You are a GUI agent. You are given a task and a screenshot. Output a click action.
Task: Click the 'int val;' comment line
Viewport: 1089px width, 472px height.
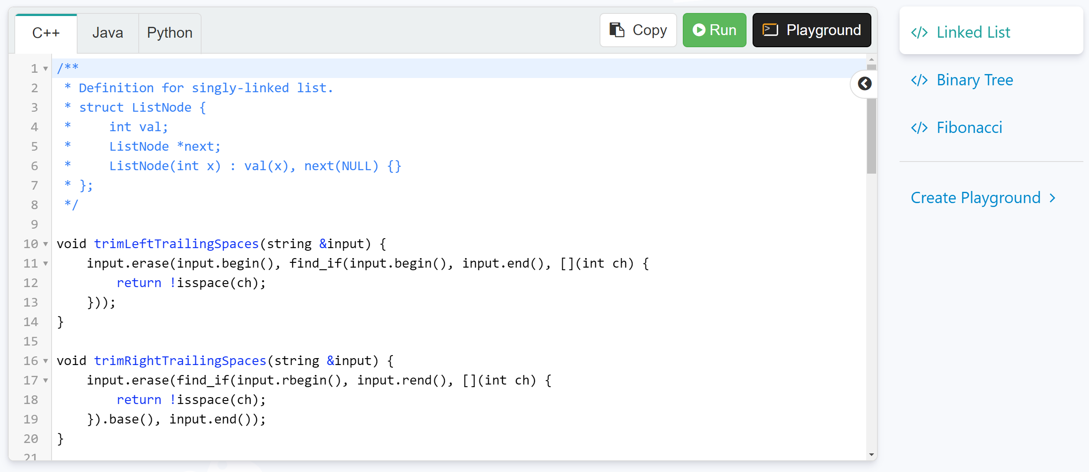(139, 127)
